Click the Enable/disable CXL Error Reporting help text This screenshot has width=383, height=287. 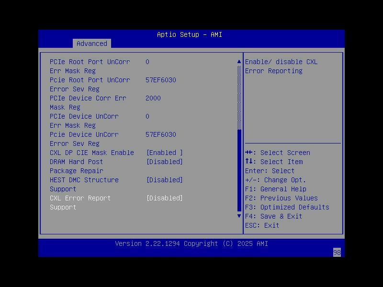(282, 66)
